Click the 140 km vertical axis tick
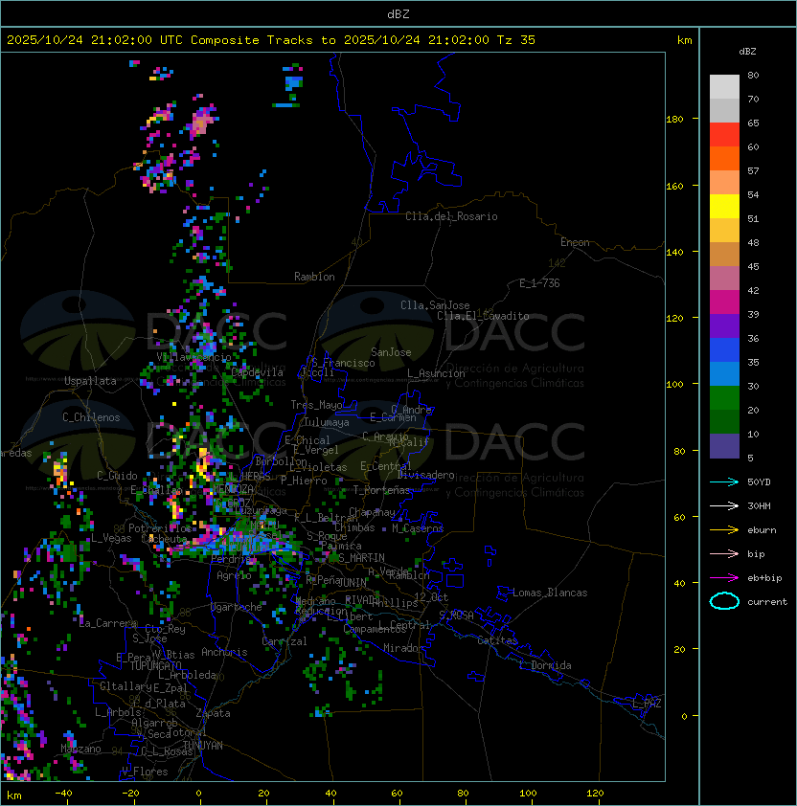 [674, 252]
